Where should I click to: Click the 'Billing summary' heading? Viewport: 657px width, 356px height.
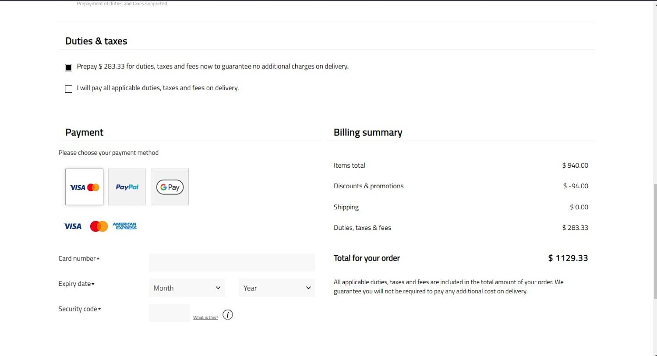[x=368, y=133]
